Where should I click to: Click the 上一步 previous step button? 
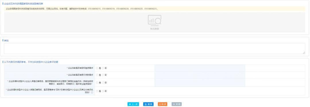133,104
